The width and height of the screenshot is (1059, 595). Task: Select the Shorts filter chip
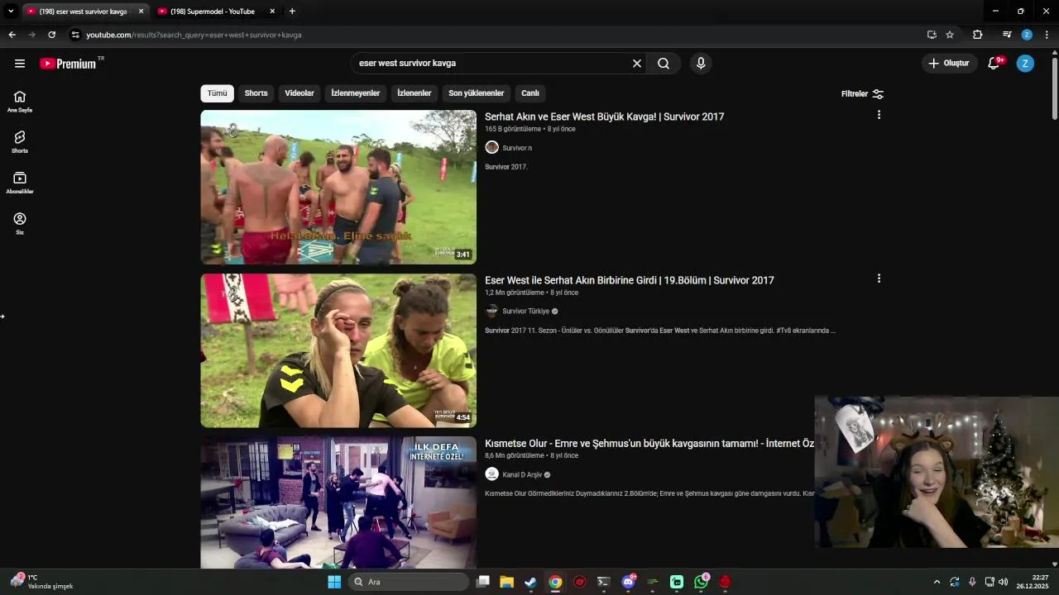coord(256,93)
